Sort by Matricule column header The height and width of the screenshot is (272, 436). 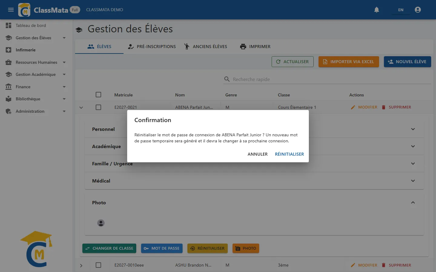point(124,95)
